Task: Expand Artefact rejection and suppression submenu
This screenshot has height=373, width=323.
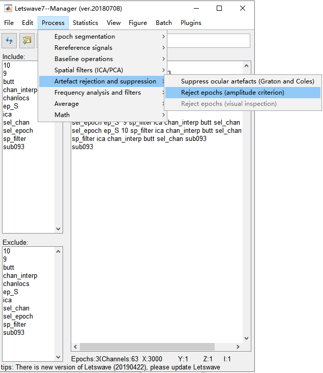Action: pyautogui.click(x=103, y=81)
